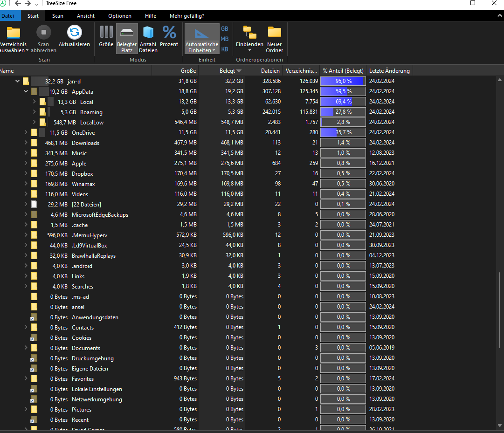Click the app icon in title bar
The image size is (504, 433).
coord(3,3)
